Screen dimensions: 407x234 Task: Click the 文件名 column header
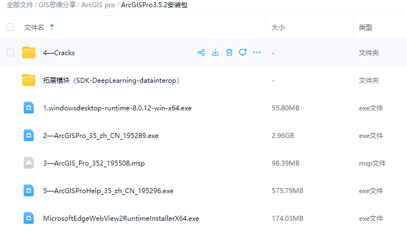[x=34, y=27]
